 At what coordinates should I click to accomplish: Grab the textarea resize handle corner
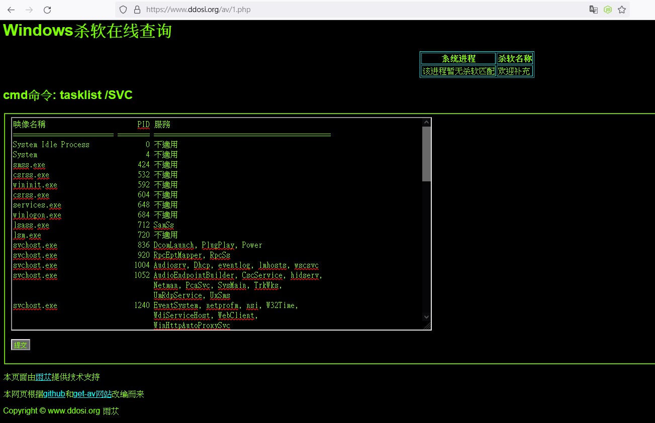427,326
